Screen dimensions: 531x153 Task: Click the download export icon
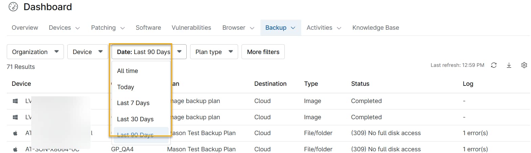(509, 65)
